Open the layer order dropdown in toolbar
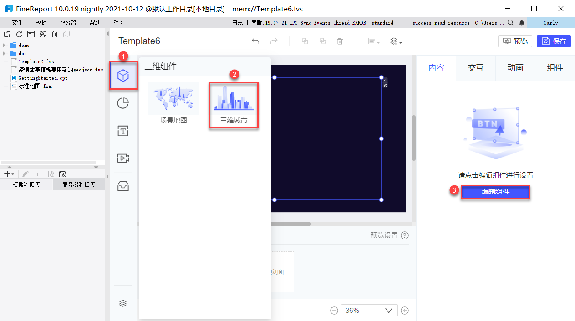Image resolution: width=575 pixels, height=321 pixels. point(396,41)
